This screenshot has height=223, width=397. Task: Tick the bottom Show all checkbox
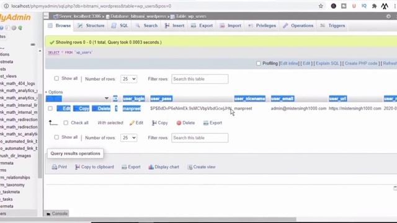(56, 137)
